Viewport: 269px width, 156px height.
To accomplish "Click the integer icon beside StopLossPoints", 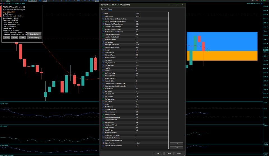I will point(103,52).
